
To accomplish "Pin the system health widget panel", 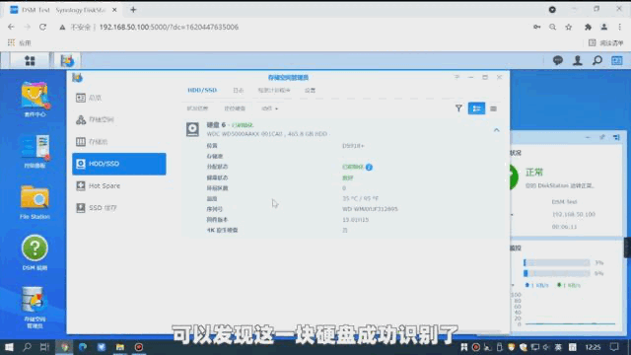I will pos(602,138).
